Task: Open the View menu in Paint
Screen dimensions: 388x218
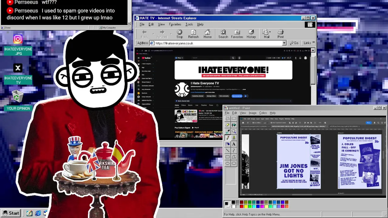Action: [243, 113]
